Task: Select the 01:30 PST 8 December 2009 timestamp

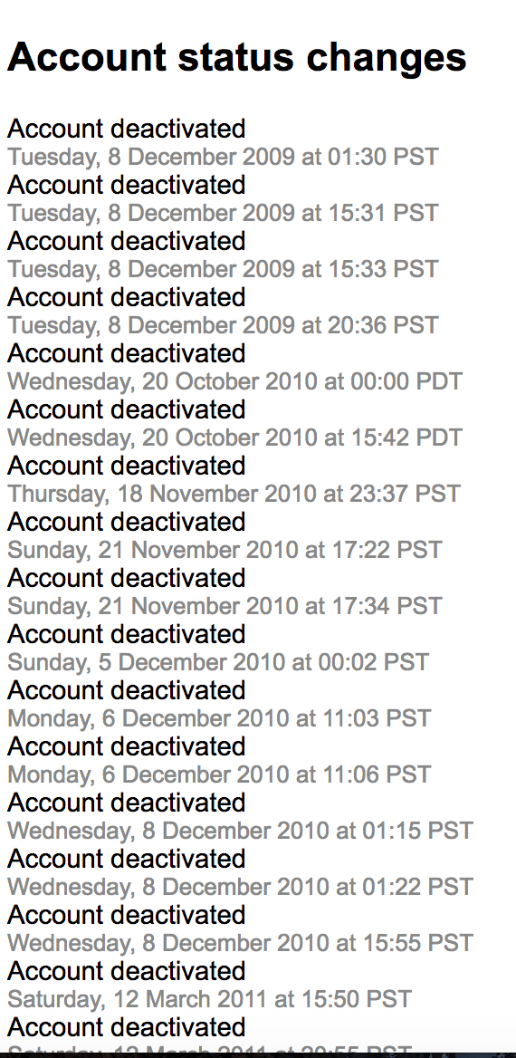Action: coord(224,158)
